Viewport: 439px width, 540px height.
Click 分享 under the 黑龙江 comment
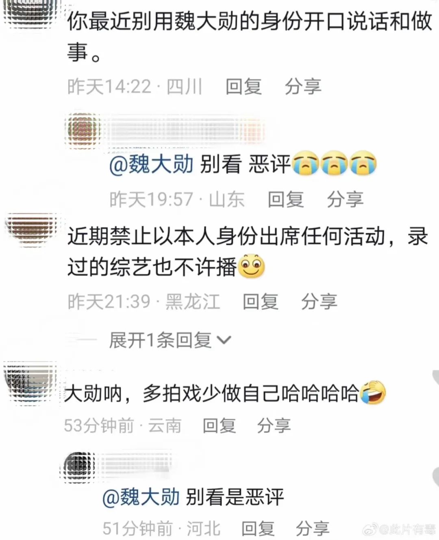point(319,301)
